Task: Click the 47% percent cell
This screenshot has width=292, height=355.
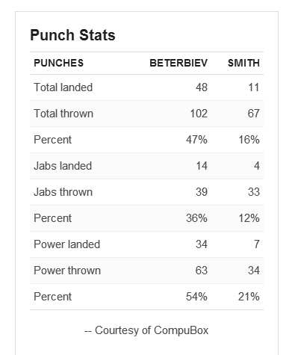Action: pos(196,140)
